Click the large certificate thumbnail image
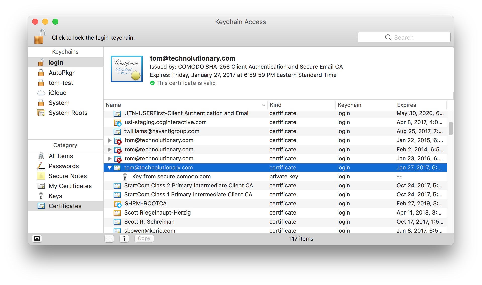 [x=127, y=69]
